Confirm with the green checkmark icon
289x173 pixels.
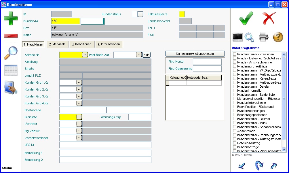[x=246, y=18]
